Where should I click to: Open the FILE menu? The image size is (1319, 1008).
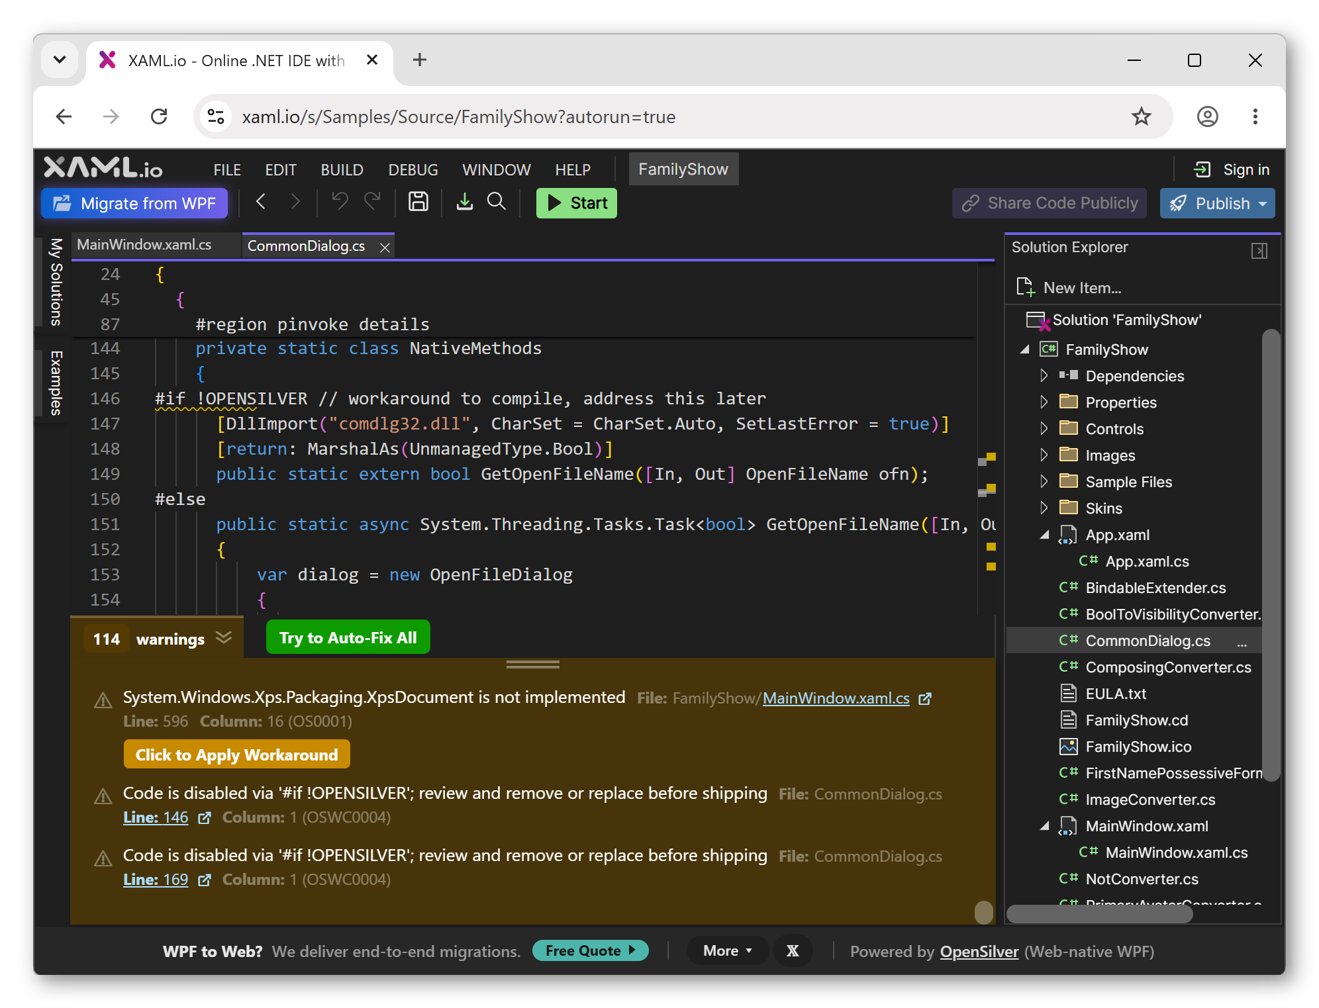227,170
